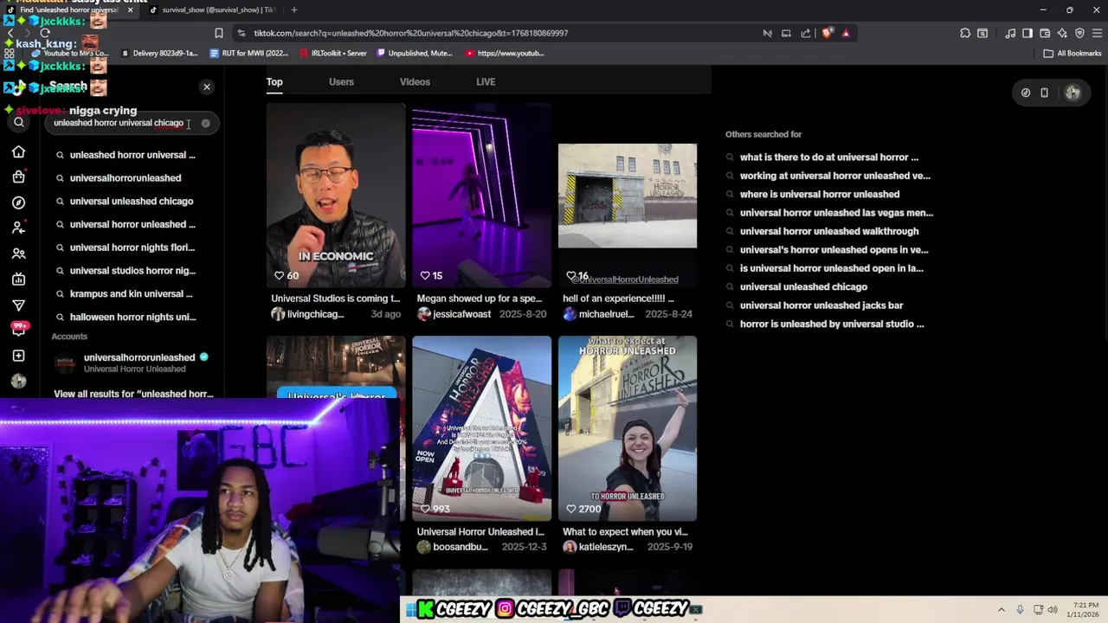Image resolution: width=1108 pixels, height=623 pixels.
Task: Open the LIVE icon in the sidebar
Action: (18, 279)
